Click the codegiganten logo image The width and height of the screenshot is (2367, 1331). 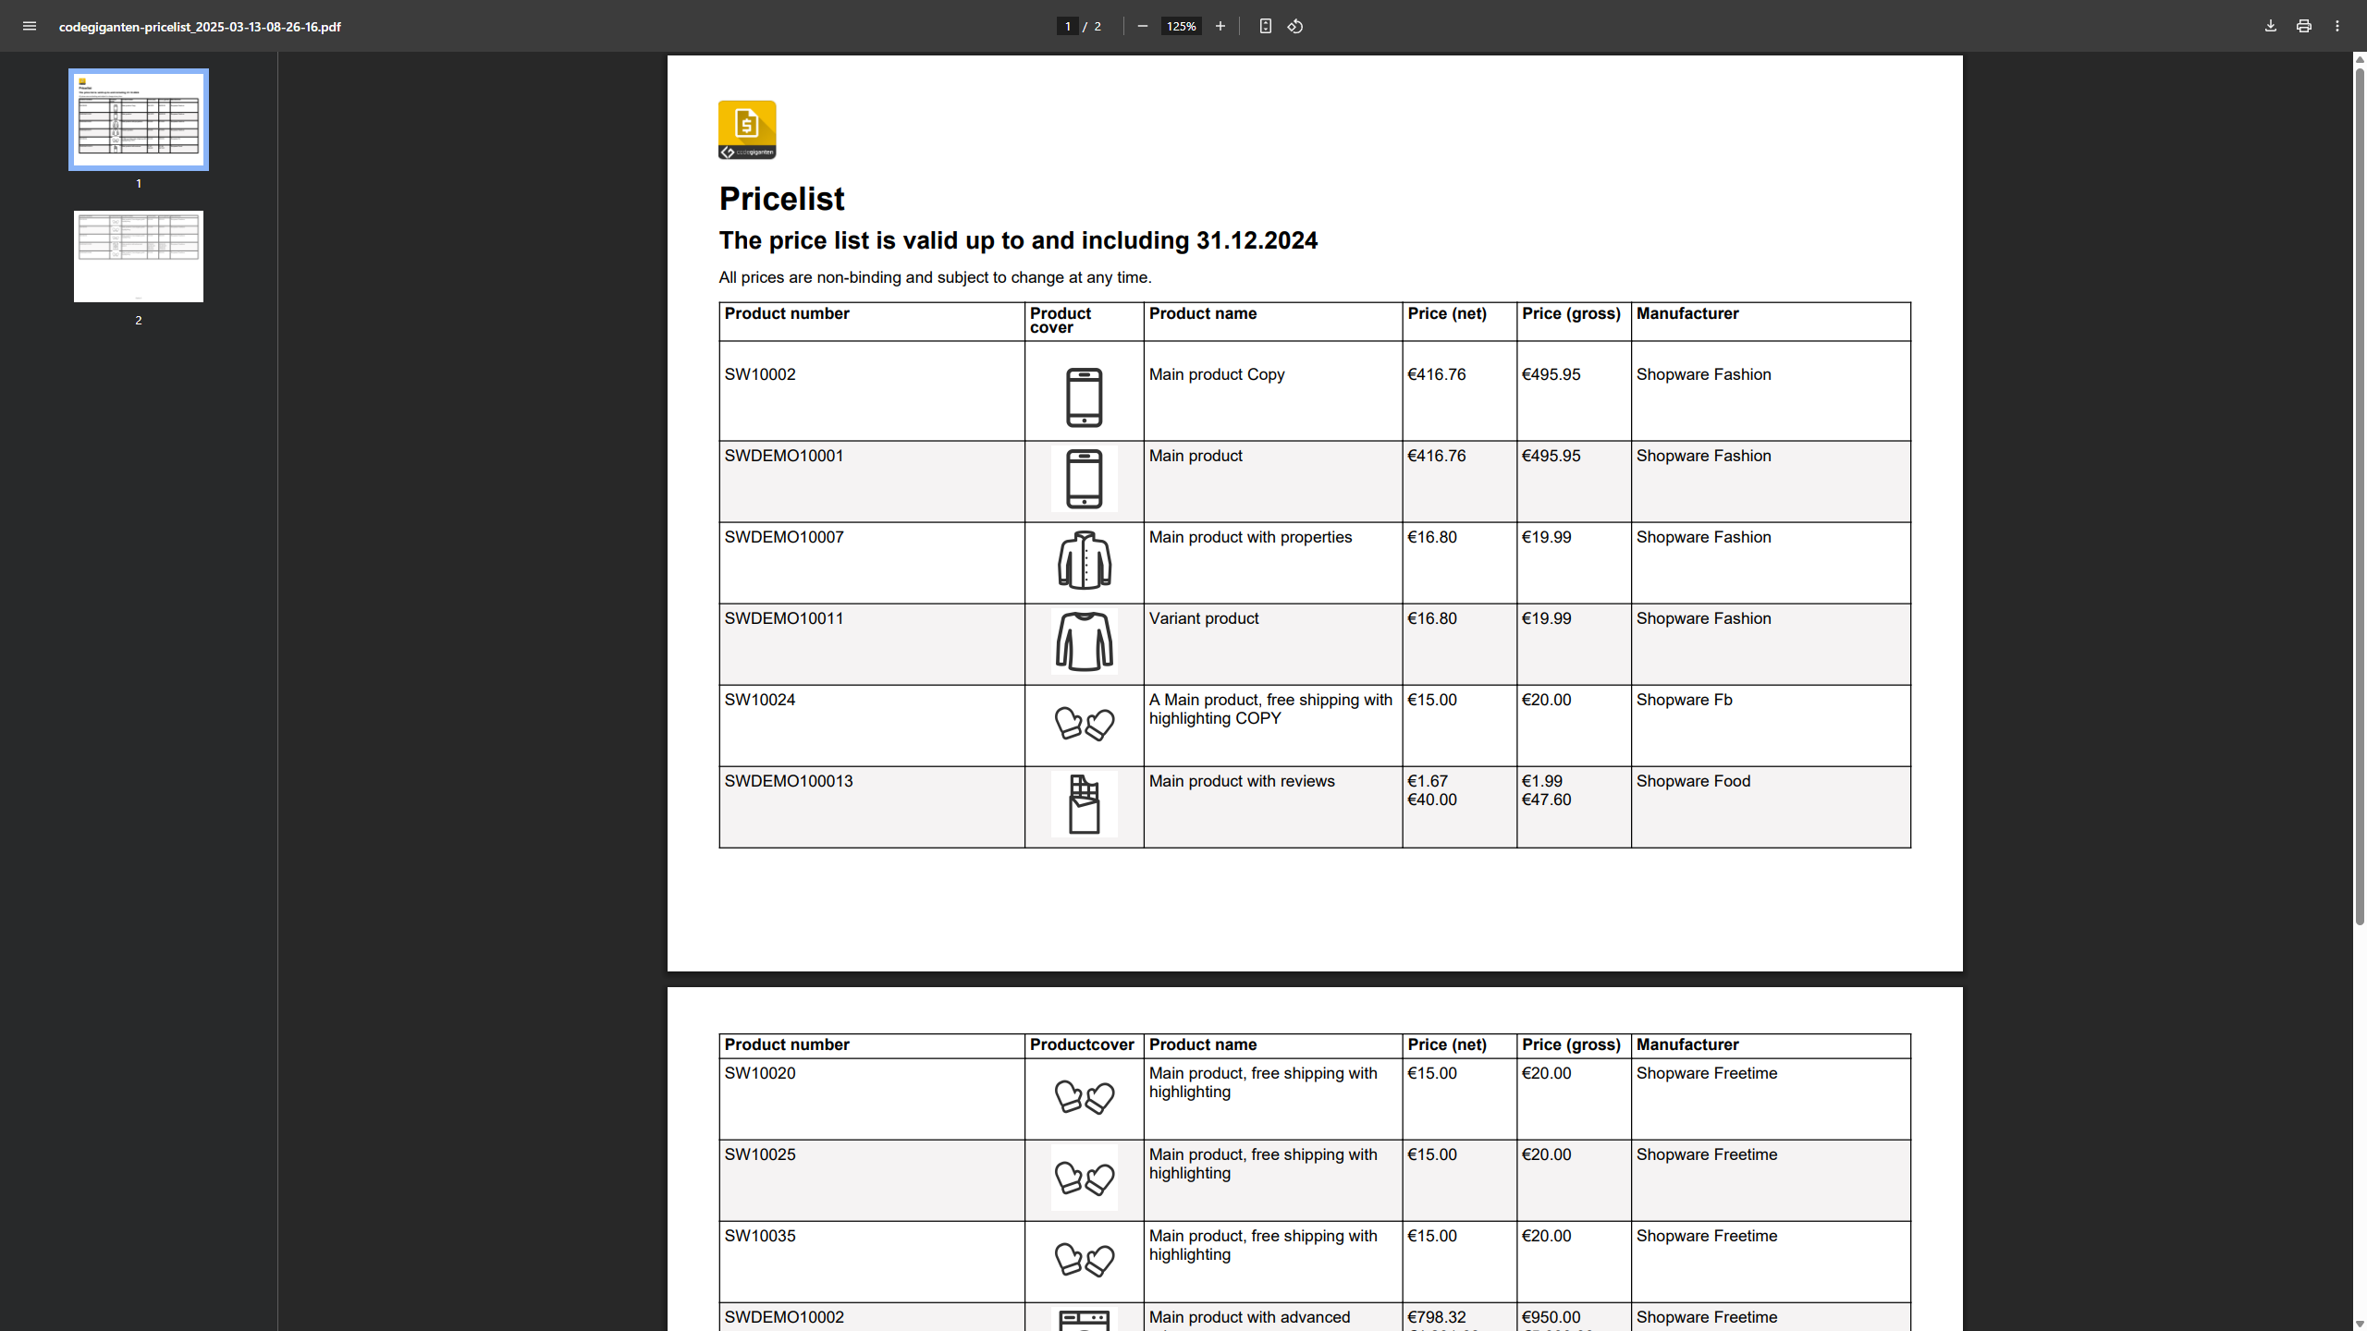pyautogui.click(x=747, y=129)
